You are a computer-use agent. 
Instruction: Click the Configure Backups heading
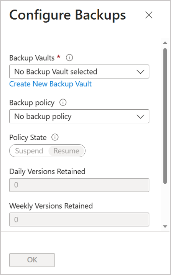(x=67, y=15)
